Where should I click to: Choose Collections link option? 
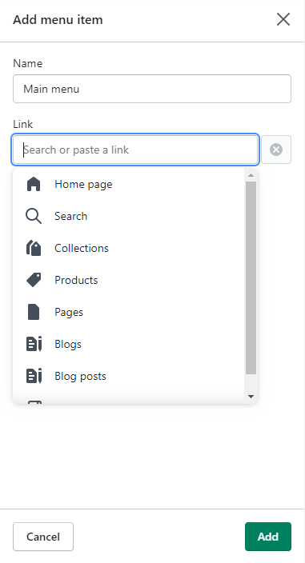(x=129, y=248)
